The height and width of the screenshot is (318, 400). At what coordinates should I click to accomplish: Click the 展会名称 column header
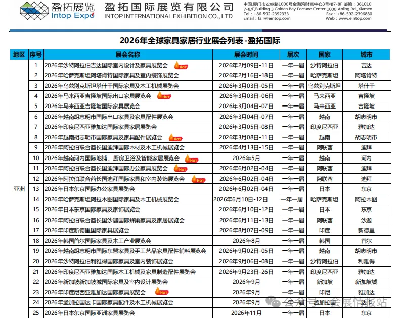point(128,55)
